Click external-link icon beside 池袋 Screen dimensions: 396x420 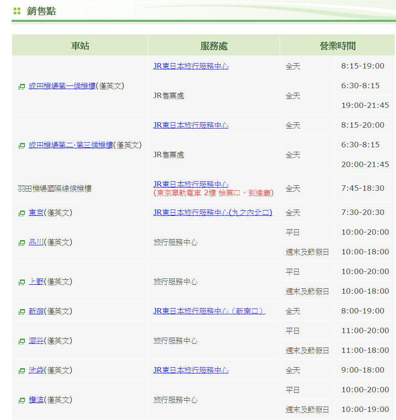click(x=21, y=371)
